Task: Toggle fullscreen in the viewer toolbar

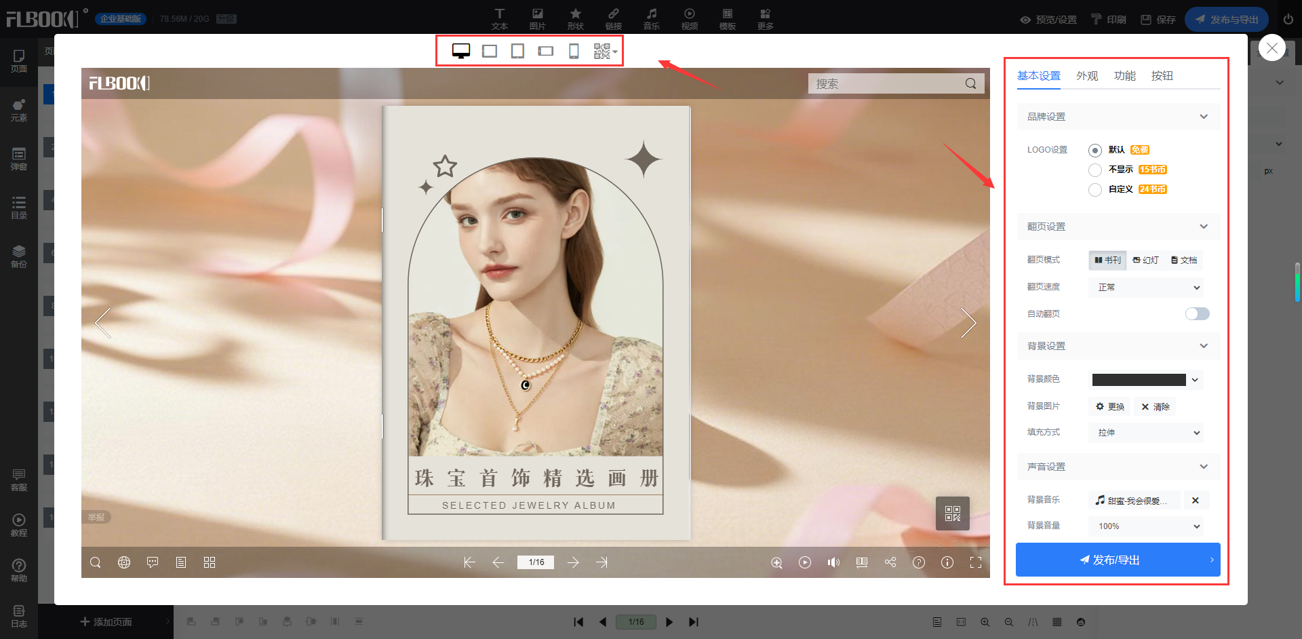Action: click(976, 562)
